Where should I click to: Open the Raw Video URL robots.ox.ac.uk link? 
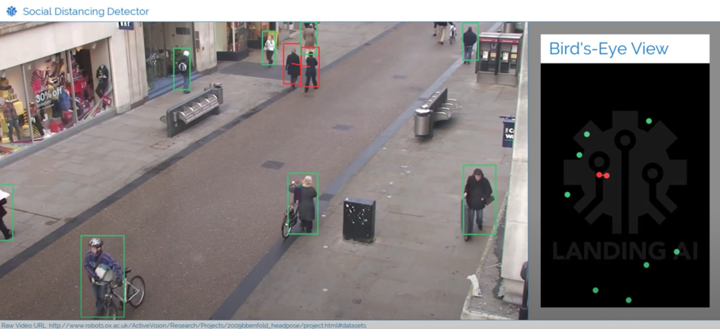(x=207, y=325)
